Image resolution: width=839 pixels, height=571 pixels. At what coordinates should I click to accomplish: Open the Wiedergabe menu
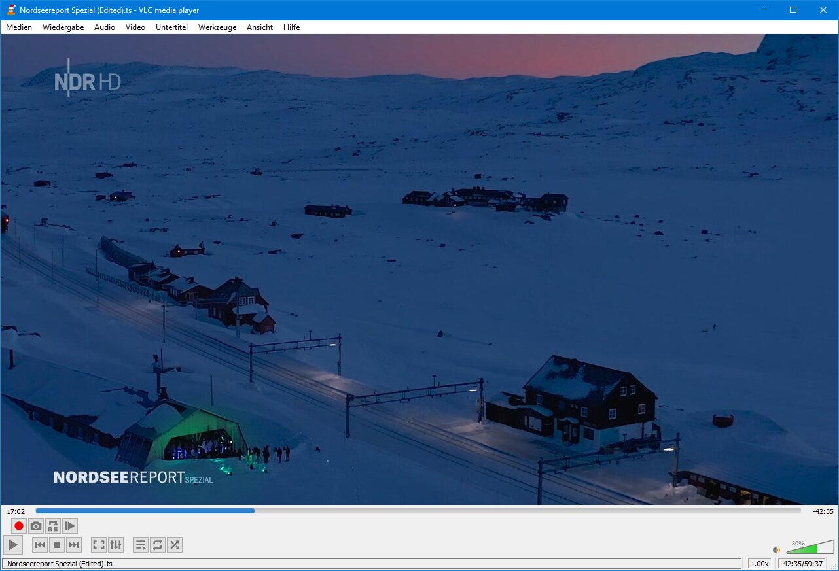pyautogui.click(x=63, y=27)
